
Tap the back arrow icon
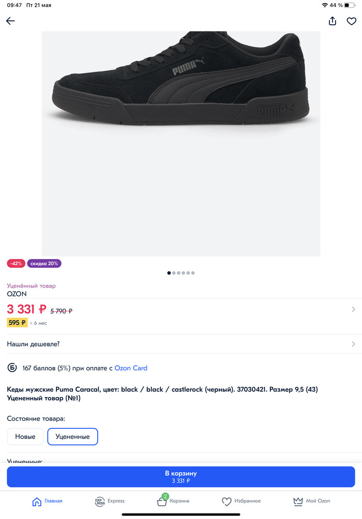(x=10, y=21)
